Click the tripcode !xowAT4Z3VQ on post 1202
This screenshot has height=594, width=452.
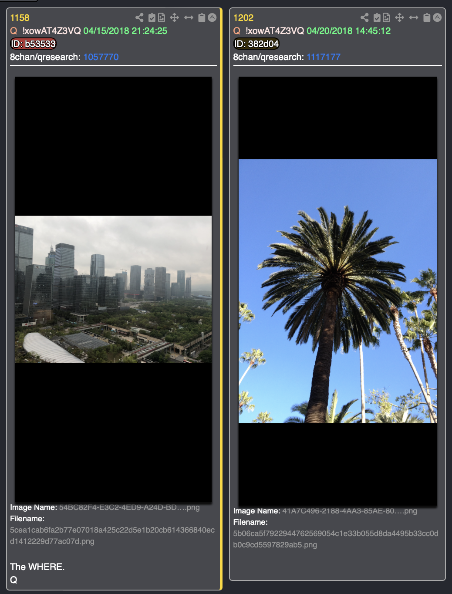(x=275, y=31)
